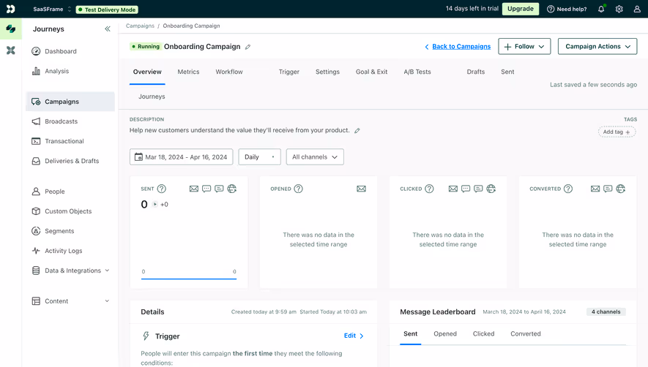Switch to the Metrics tab
The width and height of the screenshot is (648, 367).
[188, 72]
